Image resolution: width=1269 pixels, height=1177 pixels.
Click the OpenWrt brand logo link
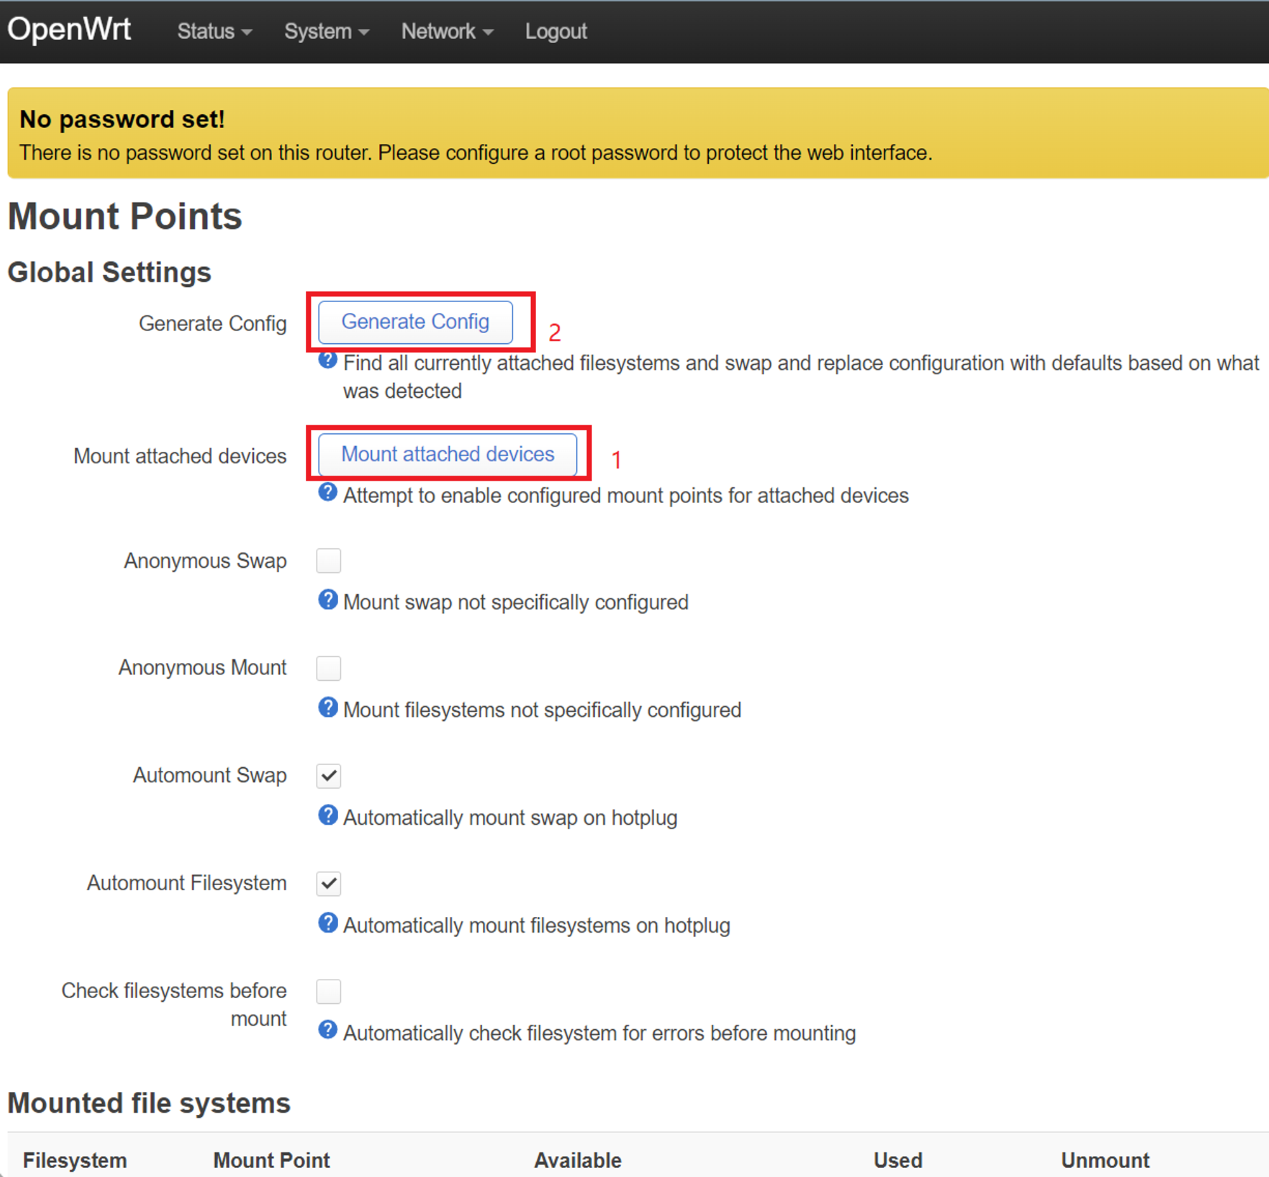pyautogui.click(x=69, y=29)
